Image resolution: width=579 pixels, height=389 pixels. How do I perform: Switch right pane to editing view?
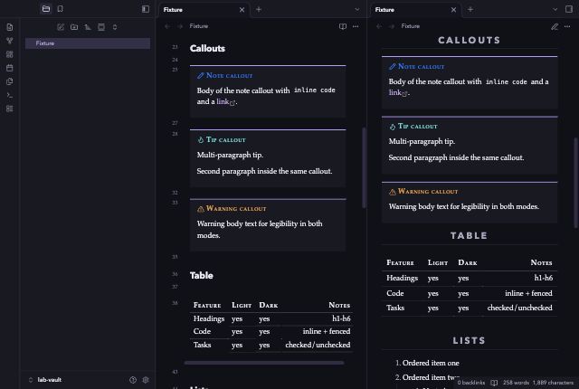click(x=555, y=26)
